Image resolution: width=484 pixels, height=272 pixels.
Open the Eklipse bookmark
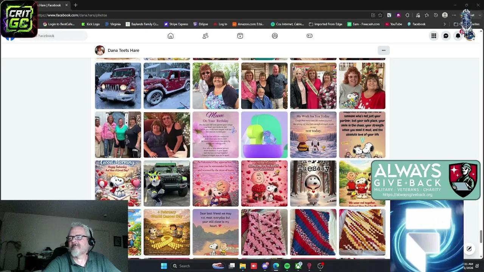coord(201,24)
